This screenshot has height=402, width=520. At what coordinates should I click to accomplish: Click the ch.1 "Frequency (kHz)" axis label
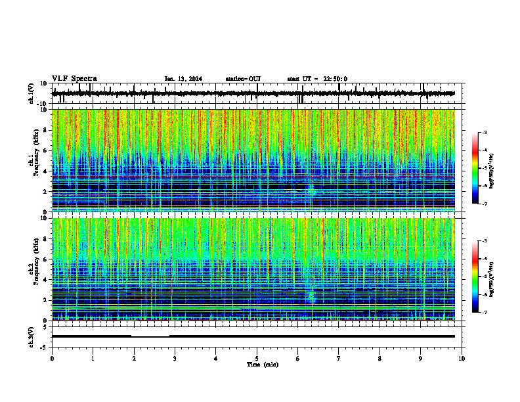tap(37, 153)
